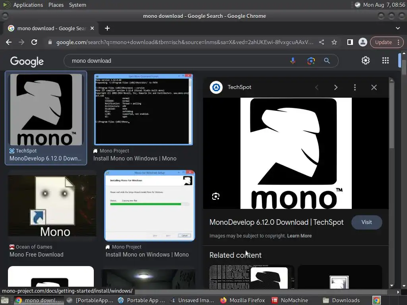Click the share page icon in address bar
The width and height of the screenshot is (407, 305).
click(x=322, y=42)
